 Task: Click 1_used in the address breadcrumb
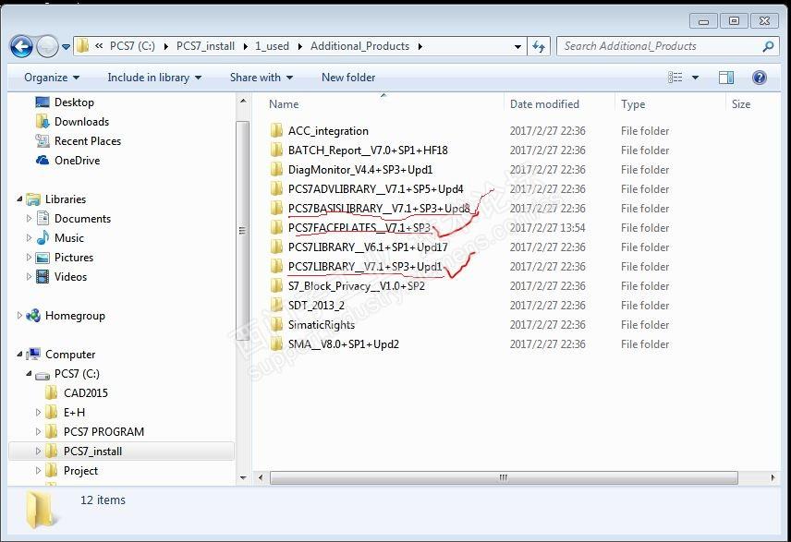[x=272, y=46]
